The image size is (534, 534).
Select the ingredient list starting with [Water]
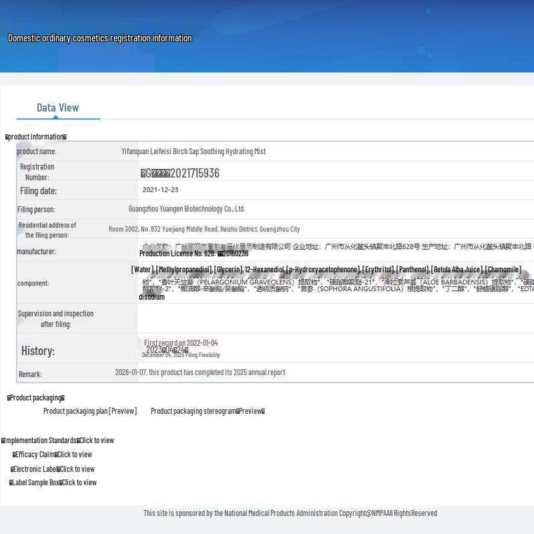(x=326, y=270)
